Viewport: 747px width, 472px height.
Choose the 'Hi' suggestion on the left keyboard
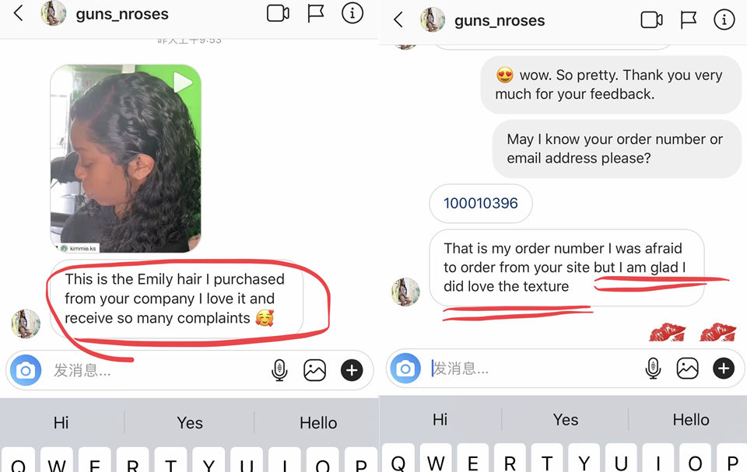tap(61, 422)
